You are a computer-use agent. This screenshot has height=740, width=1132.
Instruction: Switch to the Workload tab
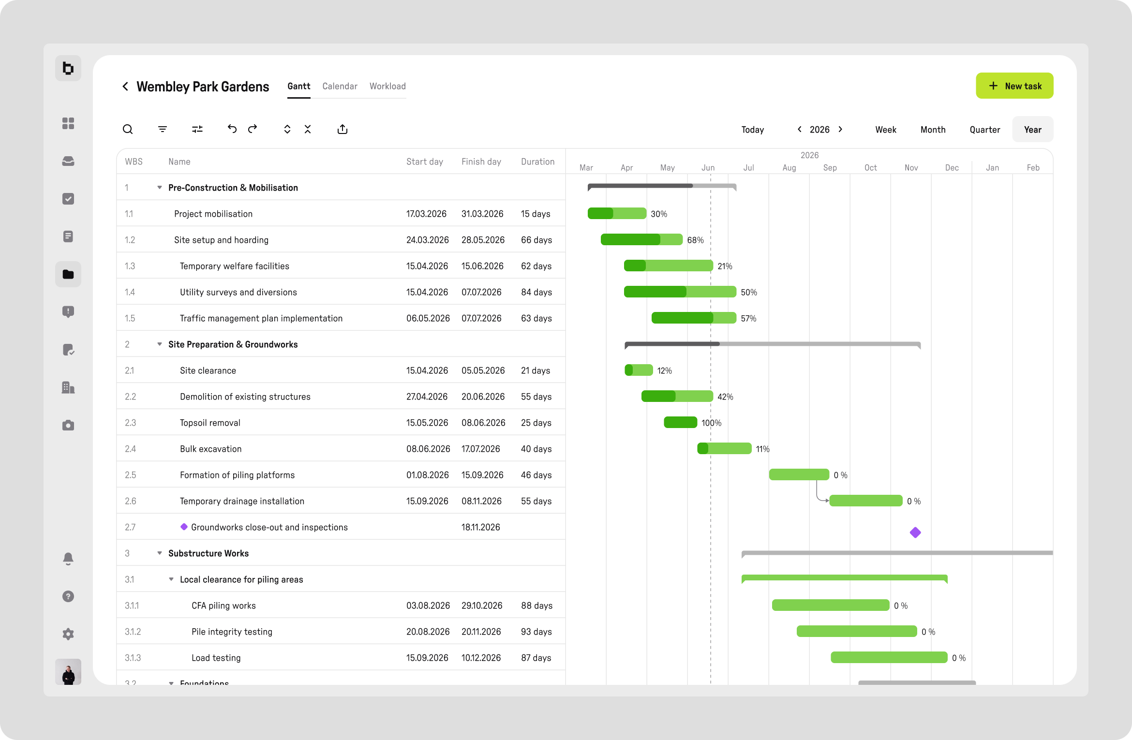tap(387, 86)
